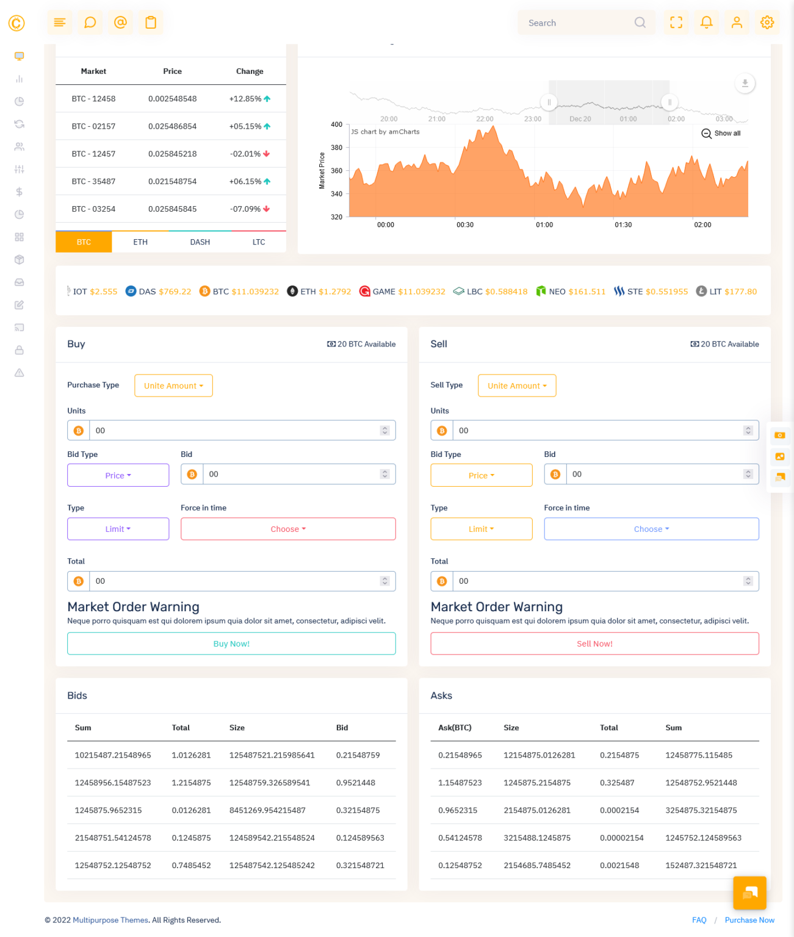This screenshot has height=937, width=794.
Task: Open the settings gear icon
Action: pos(767,22)
